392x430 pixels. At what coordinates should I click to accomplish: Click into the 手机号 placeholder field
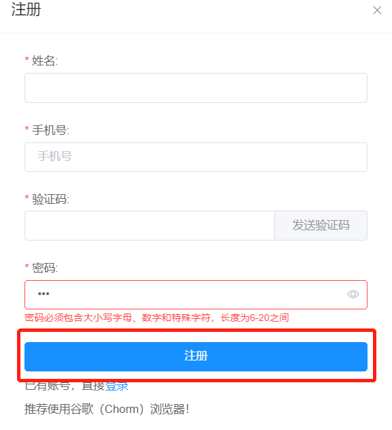pos(196,157)
